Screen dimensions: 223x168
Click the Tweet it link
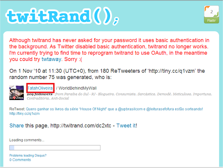click(126, 126)
